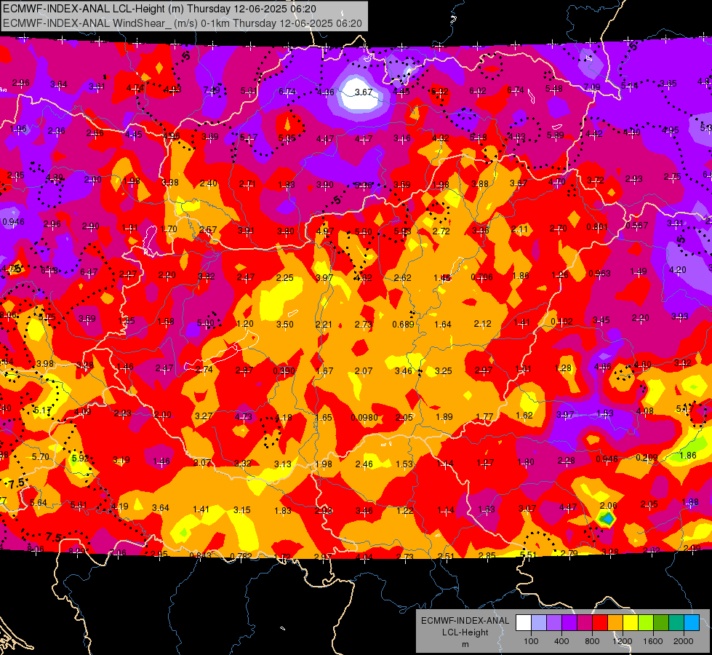Click the legend label 800

[x=592, y=641]
